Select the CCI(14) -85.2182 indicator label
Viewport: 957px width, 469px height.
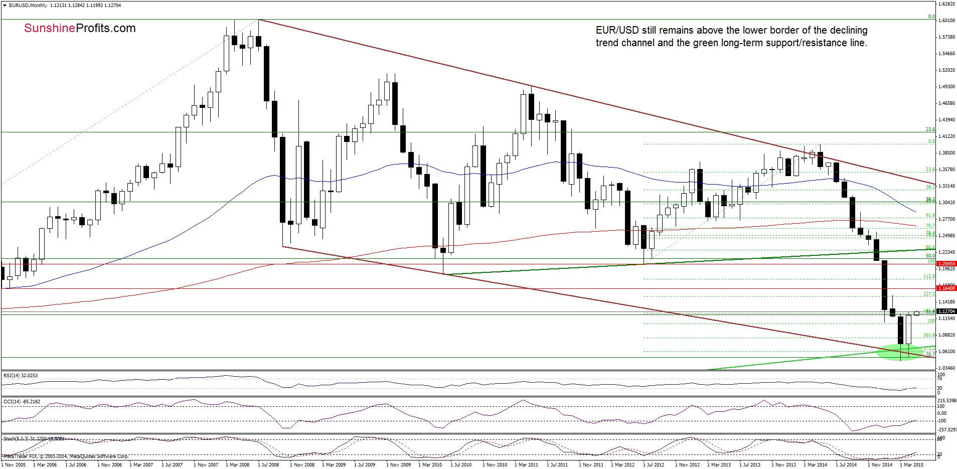22,402
